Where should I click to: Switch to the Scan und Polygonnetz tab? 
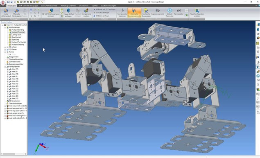(49, 6)
